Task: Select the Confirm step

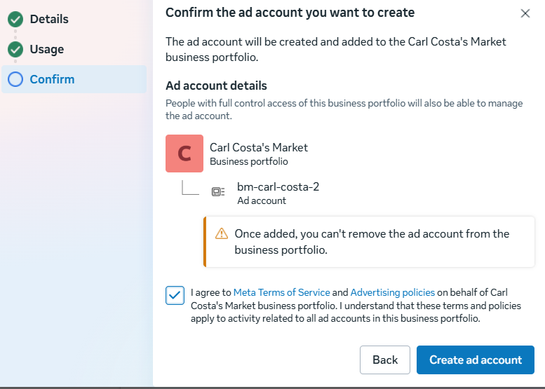Action: tap(52, 79)
